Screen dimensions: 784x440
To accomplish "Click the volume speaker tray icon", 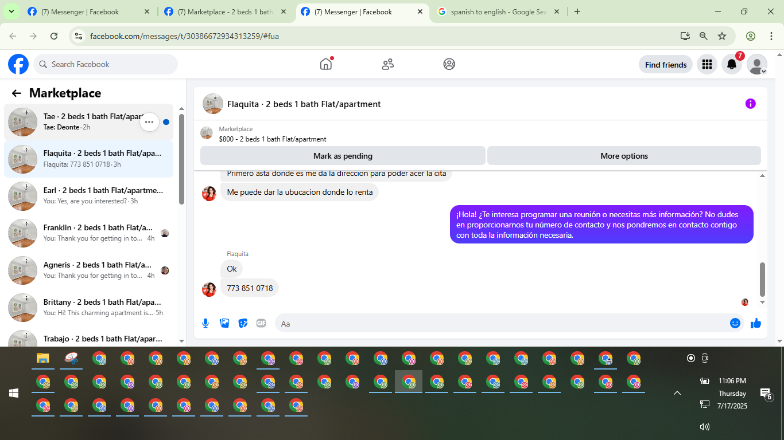I will click(x=705, y=427).
